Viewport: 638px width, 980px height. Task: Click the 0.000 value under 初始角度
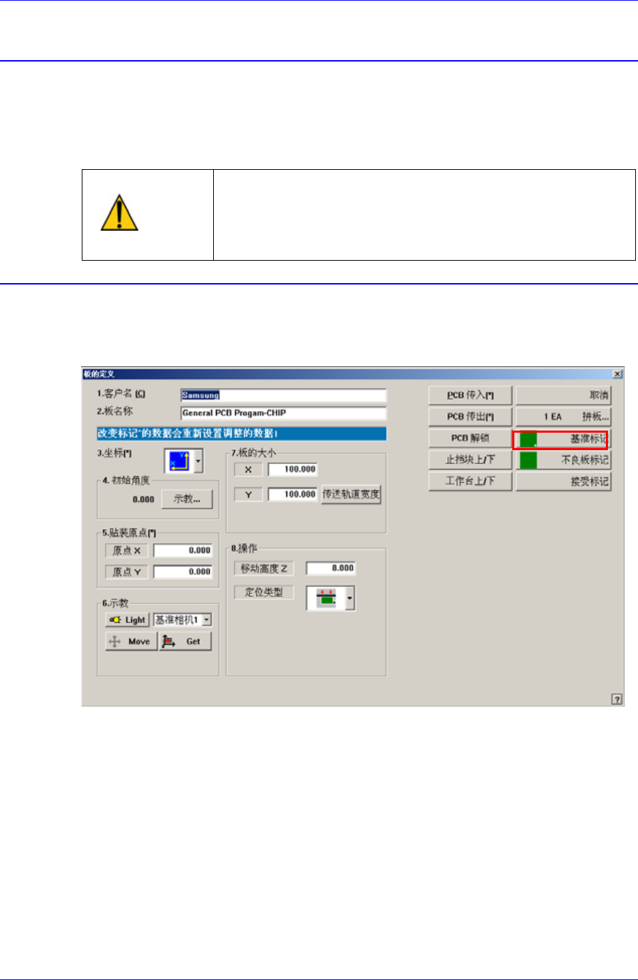point(143,500)
